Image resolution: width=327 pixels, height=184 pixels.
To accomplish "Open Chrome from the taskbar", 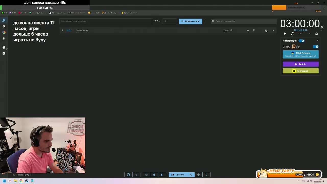I will [x=21, y=181].
